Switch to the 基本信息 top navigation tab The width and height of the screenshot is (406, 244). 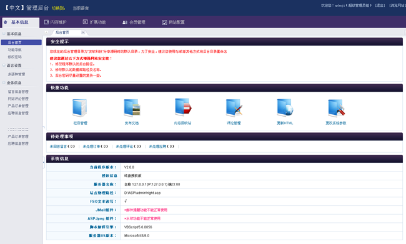point(21,22)
